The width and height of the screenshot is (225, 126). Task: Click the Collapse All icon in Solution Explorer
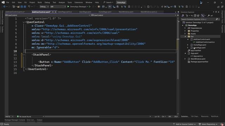195,15
